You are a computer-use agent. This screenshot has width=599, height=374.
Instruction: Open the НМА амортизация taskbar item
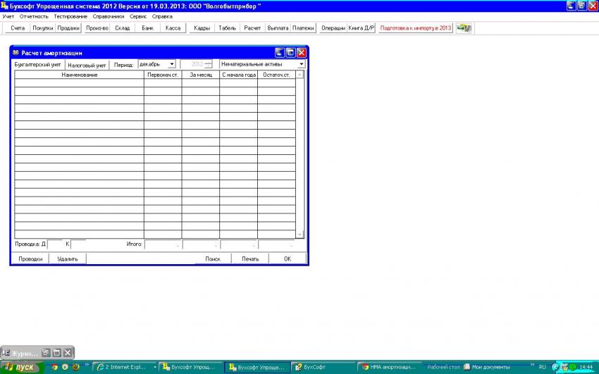point(390,367)
